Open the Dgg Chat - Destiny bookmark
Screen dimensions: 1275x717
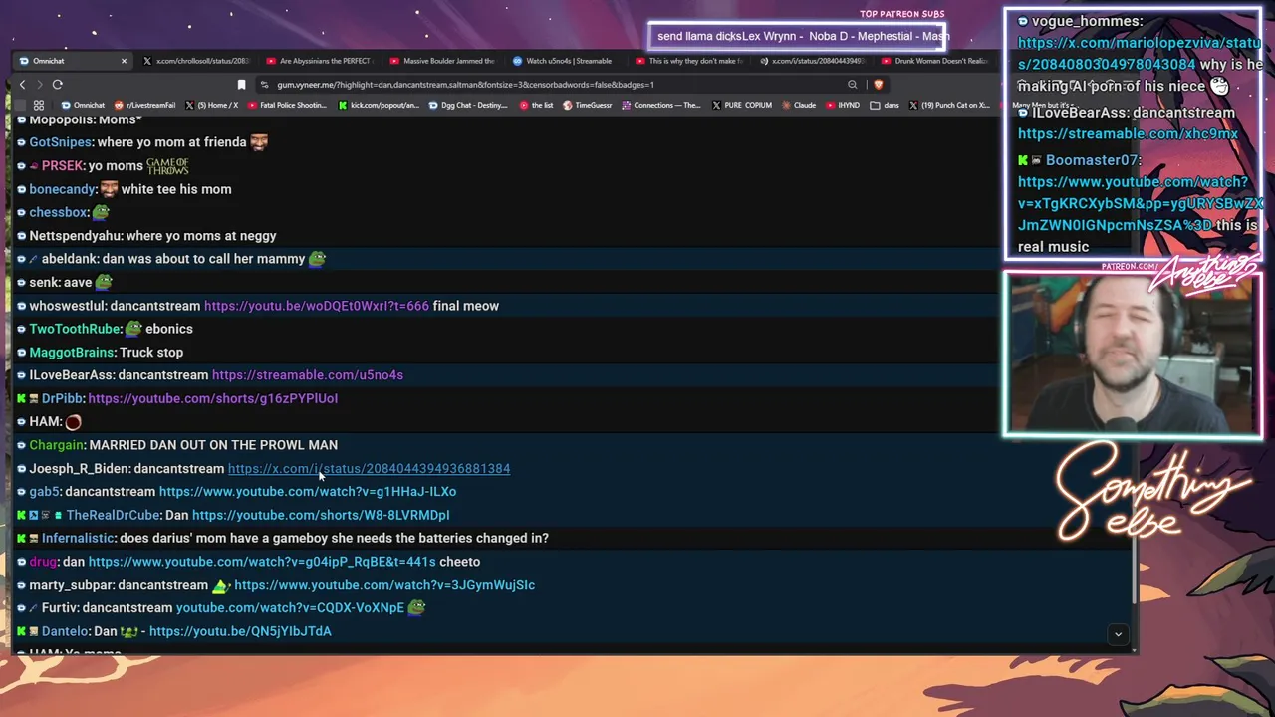click(468, 105)
